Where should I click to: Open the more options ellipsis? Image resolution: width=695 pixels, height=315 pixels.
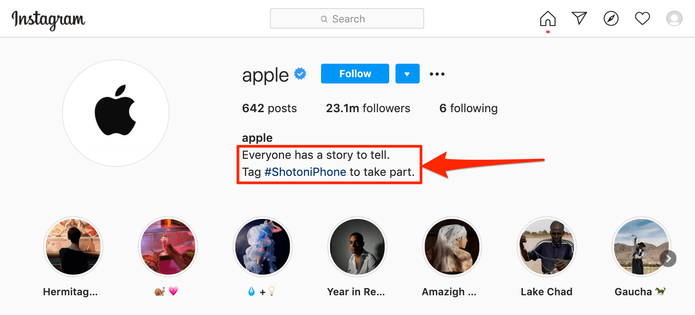coord(437,74)
